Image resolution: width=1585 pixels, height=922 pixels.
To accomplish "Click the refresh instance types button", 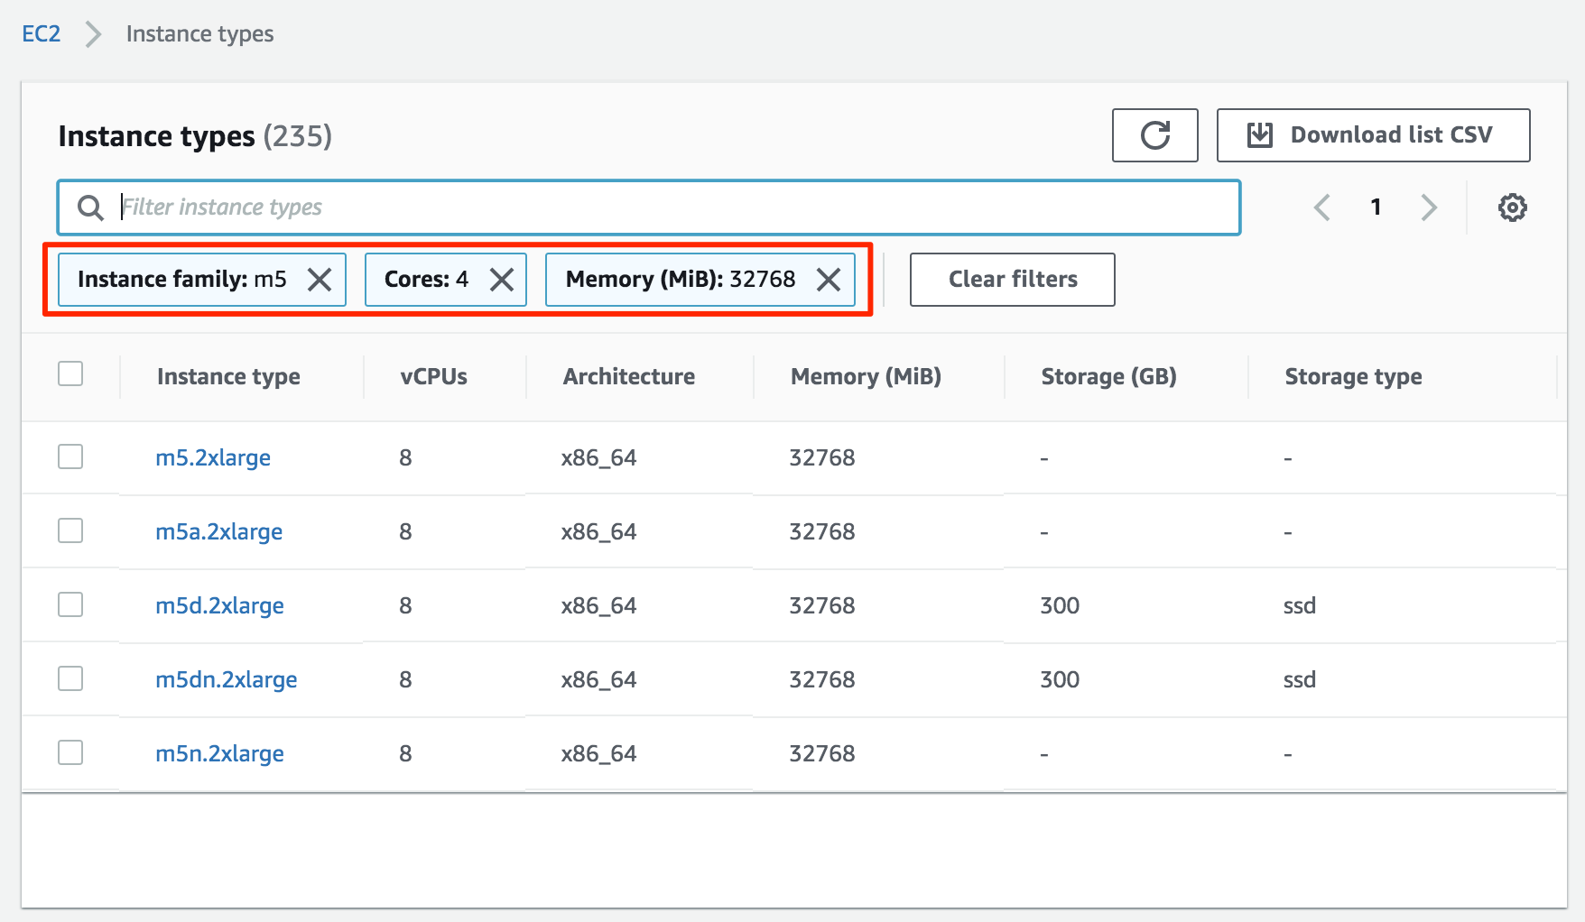I will pos(1154,135).
